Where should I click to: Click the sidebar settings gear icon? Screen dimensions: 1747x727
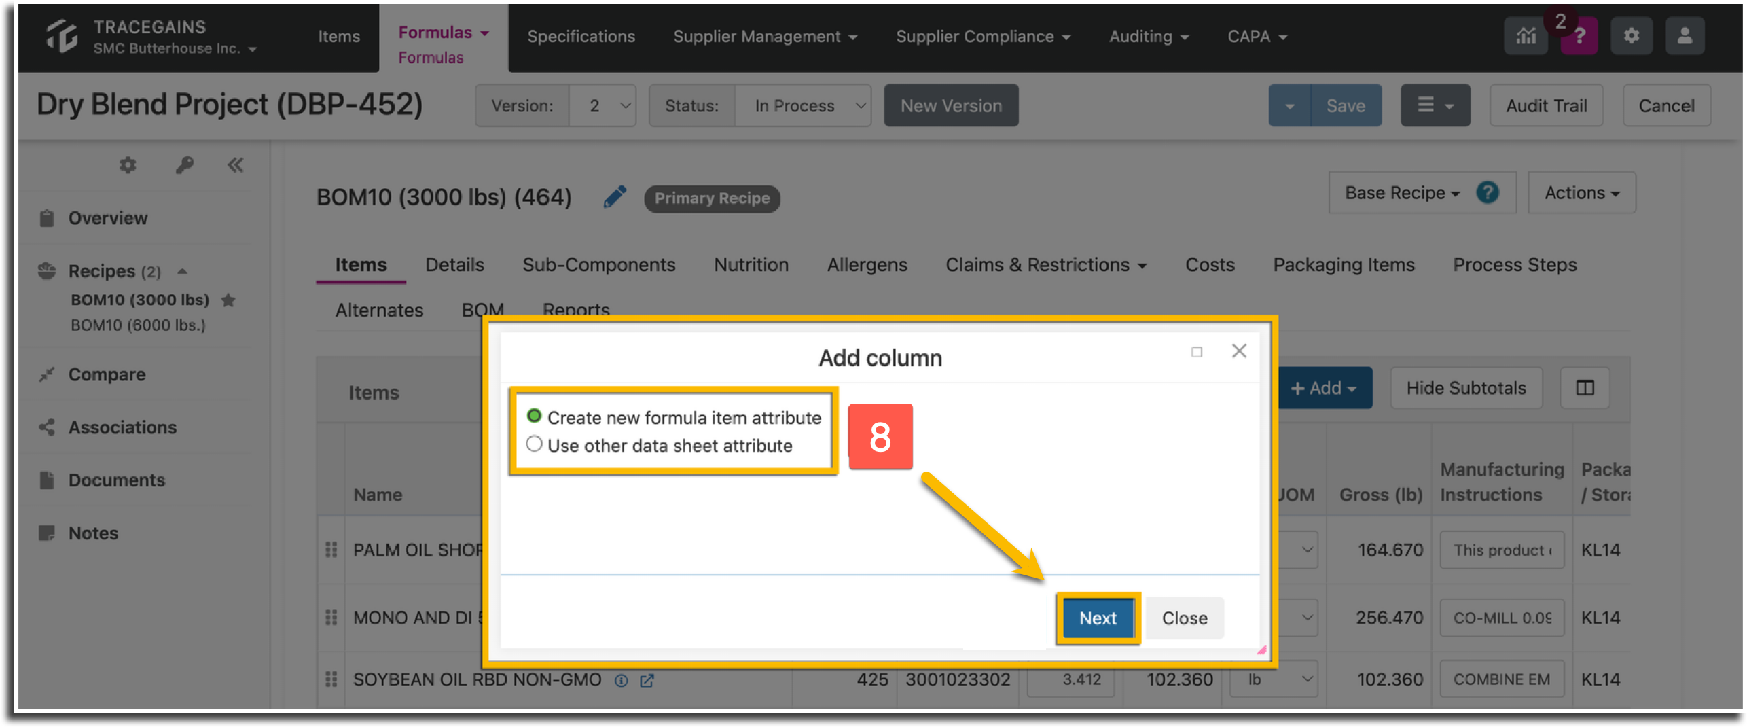pos(128,165)
